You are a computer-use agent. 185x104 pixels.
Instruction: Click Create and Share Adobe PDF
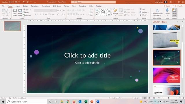[157, 12]
